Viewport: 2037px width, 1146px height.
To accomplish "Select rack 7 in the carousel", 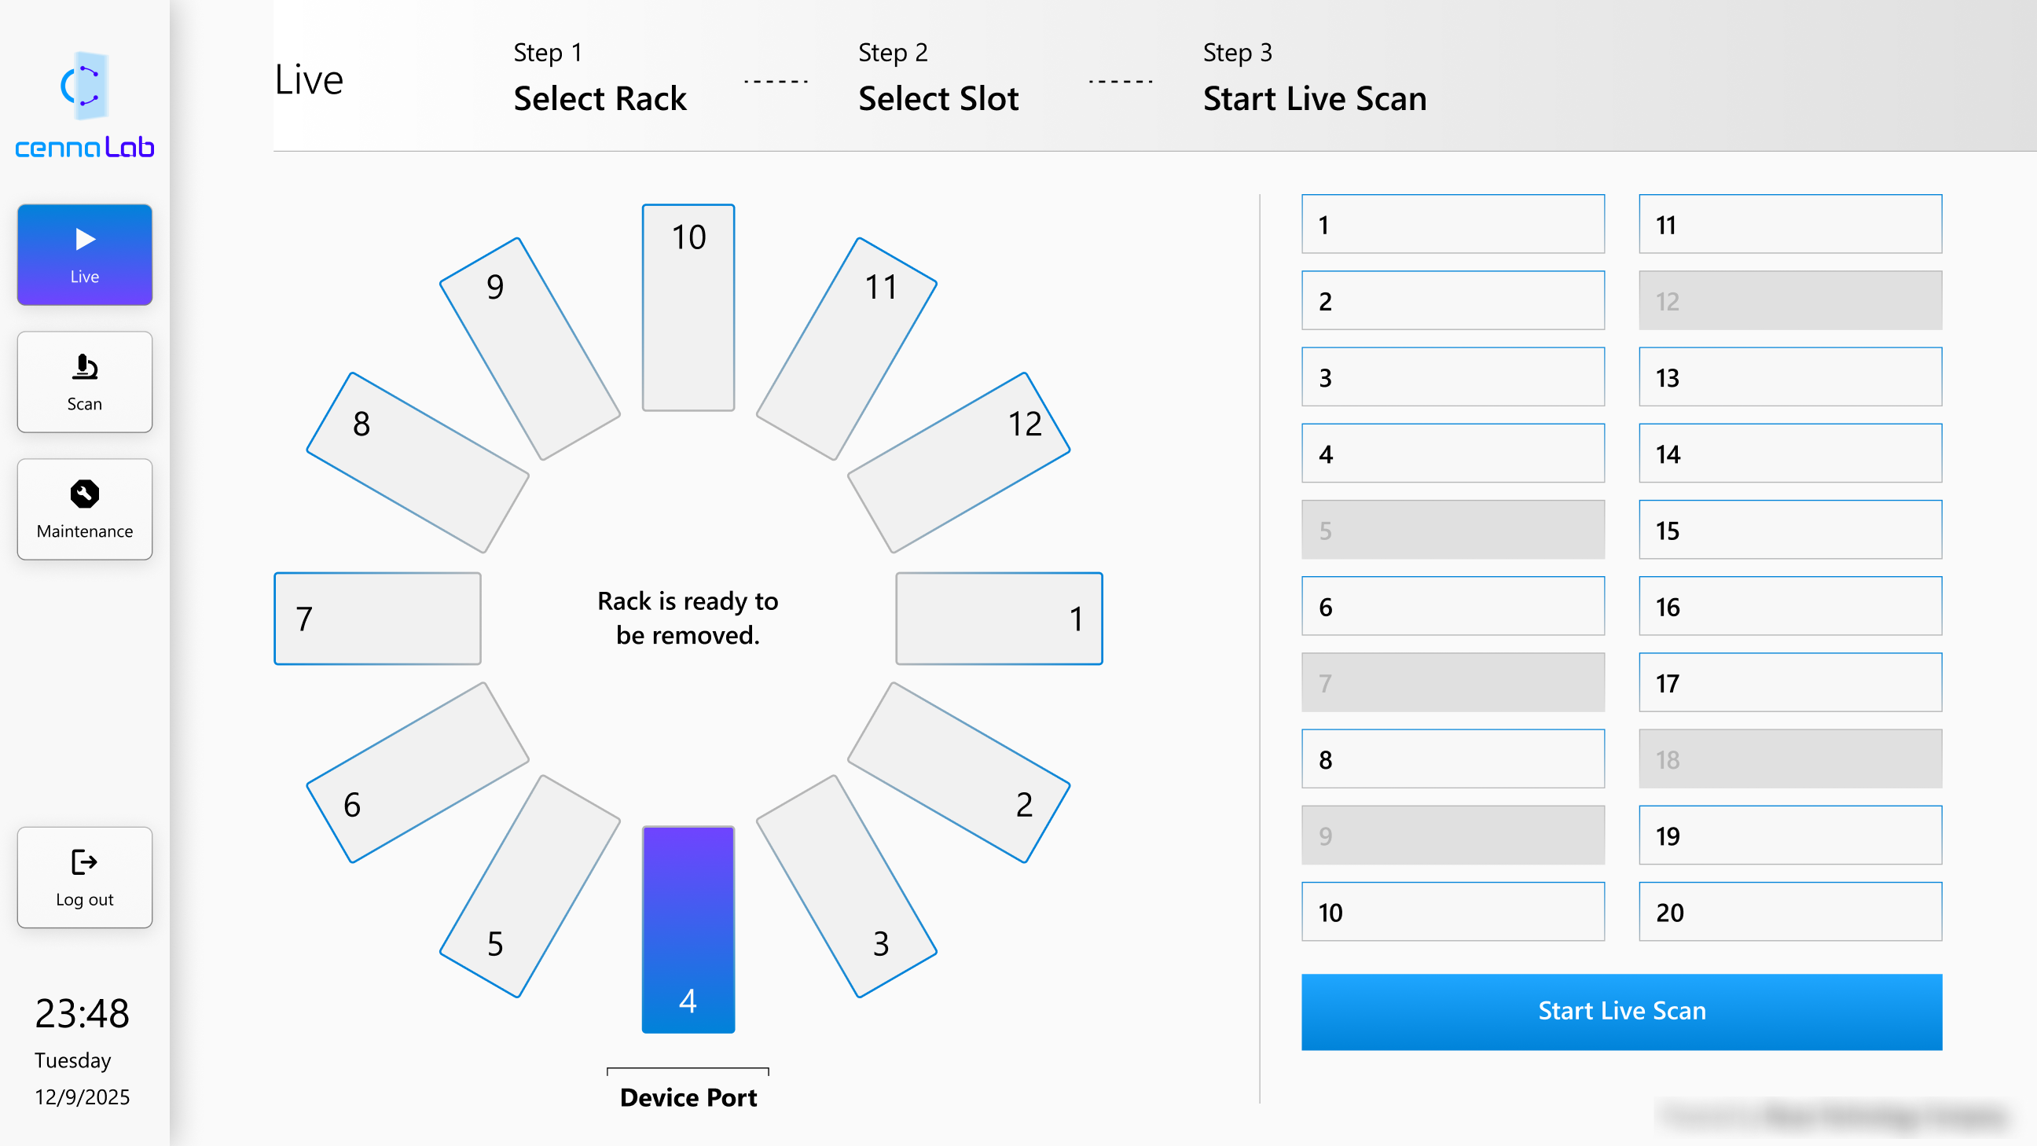I will pyautogui.click(x=377, y=619).
